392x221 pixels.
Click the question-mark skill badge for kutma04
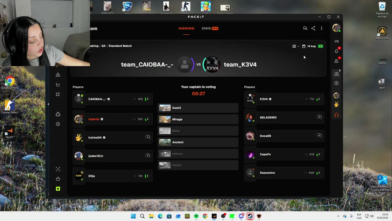(x=148, y=138)
